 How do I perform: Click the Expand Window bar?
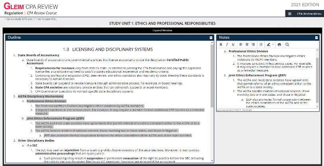point(162,30)
